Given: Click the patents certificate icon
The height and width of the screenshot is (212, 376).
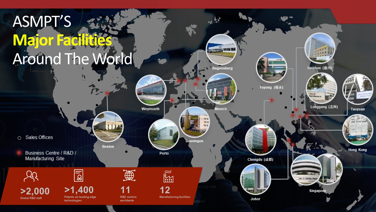Looking at the screenshot, I should pos(78,175).
